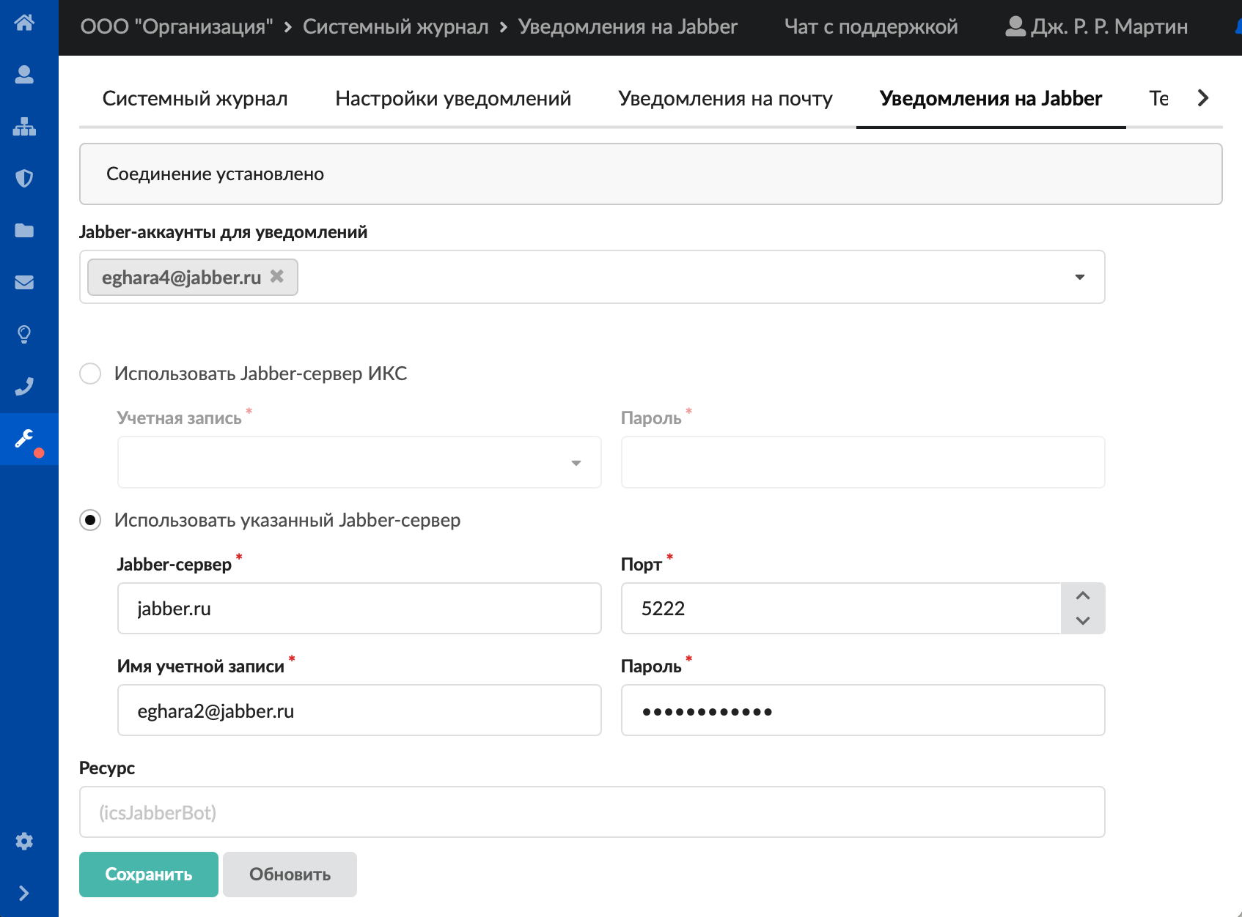Image resolution: width=1242 pixels, height=917 pixels.
Task: Switch to Настройки уведомлений tab
Action: tap(453, 98)
